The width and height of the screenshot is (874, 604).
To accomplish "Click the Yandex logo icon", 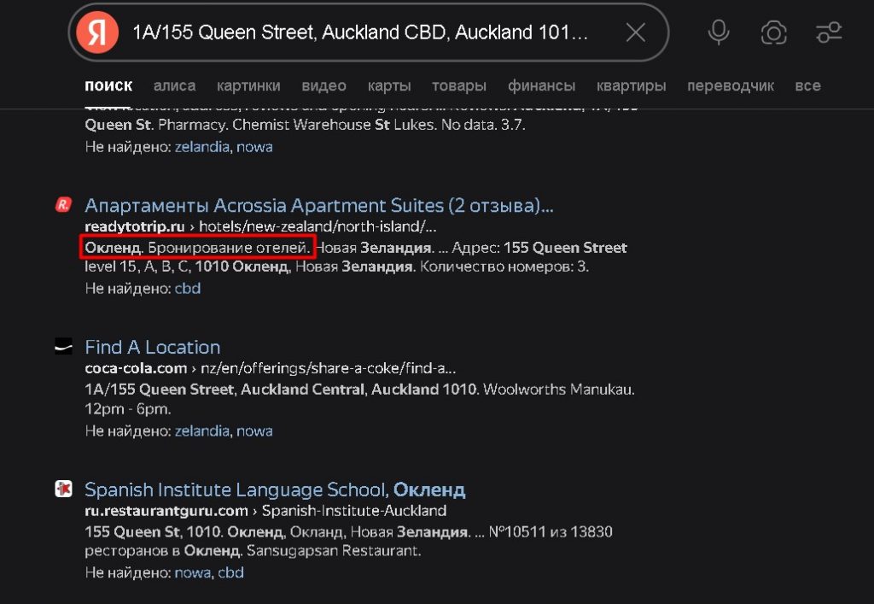I will click(x=97, y=33).
